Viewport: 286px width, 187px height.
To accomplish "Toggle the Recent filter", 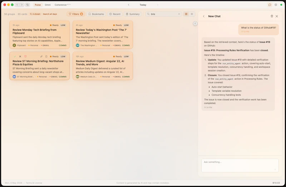I will click(x=115, y=14).
